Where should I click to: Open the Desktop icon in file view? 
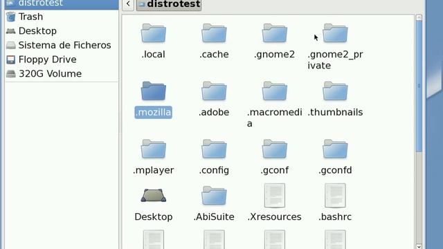[154, 195]
